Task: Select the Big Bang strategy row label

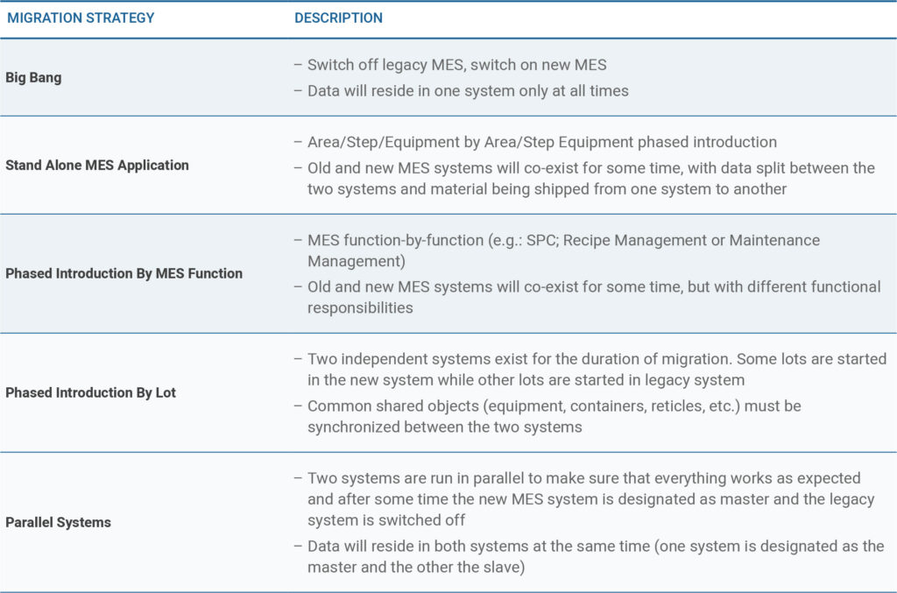Action: pyautogui.click(x=33, y=77)
